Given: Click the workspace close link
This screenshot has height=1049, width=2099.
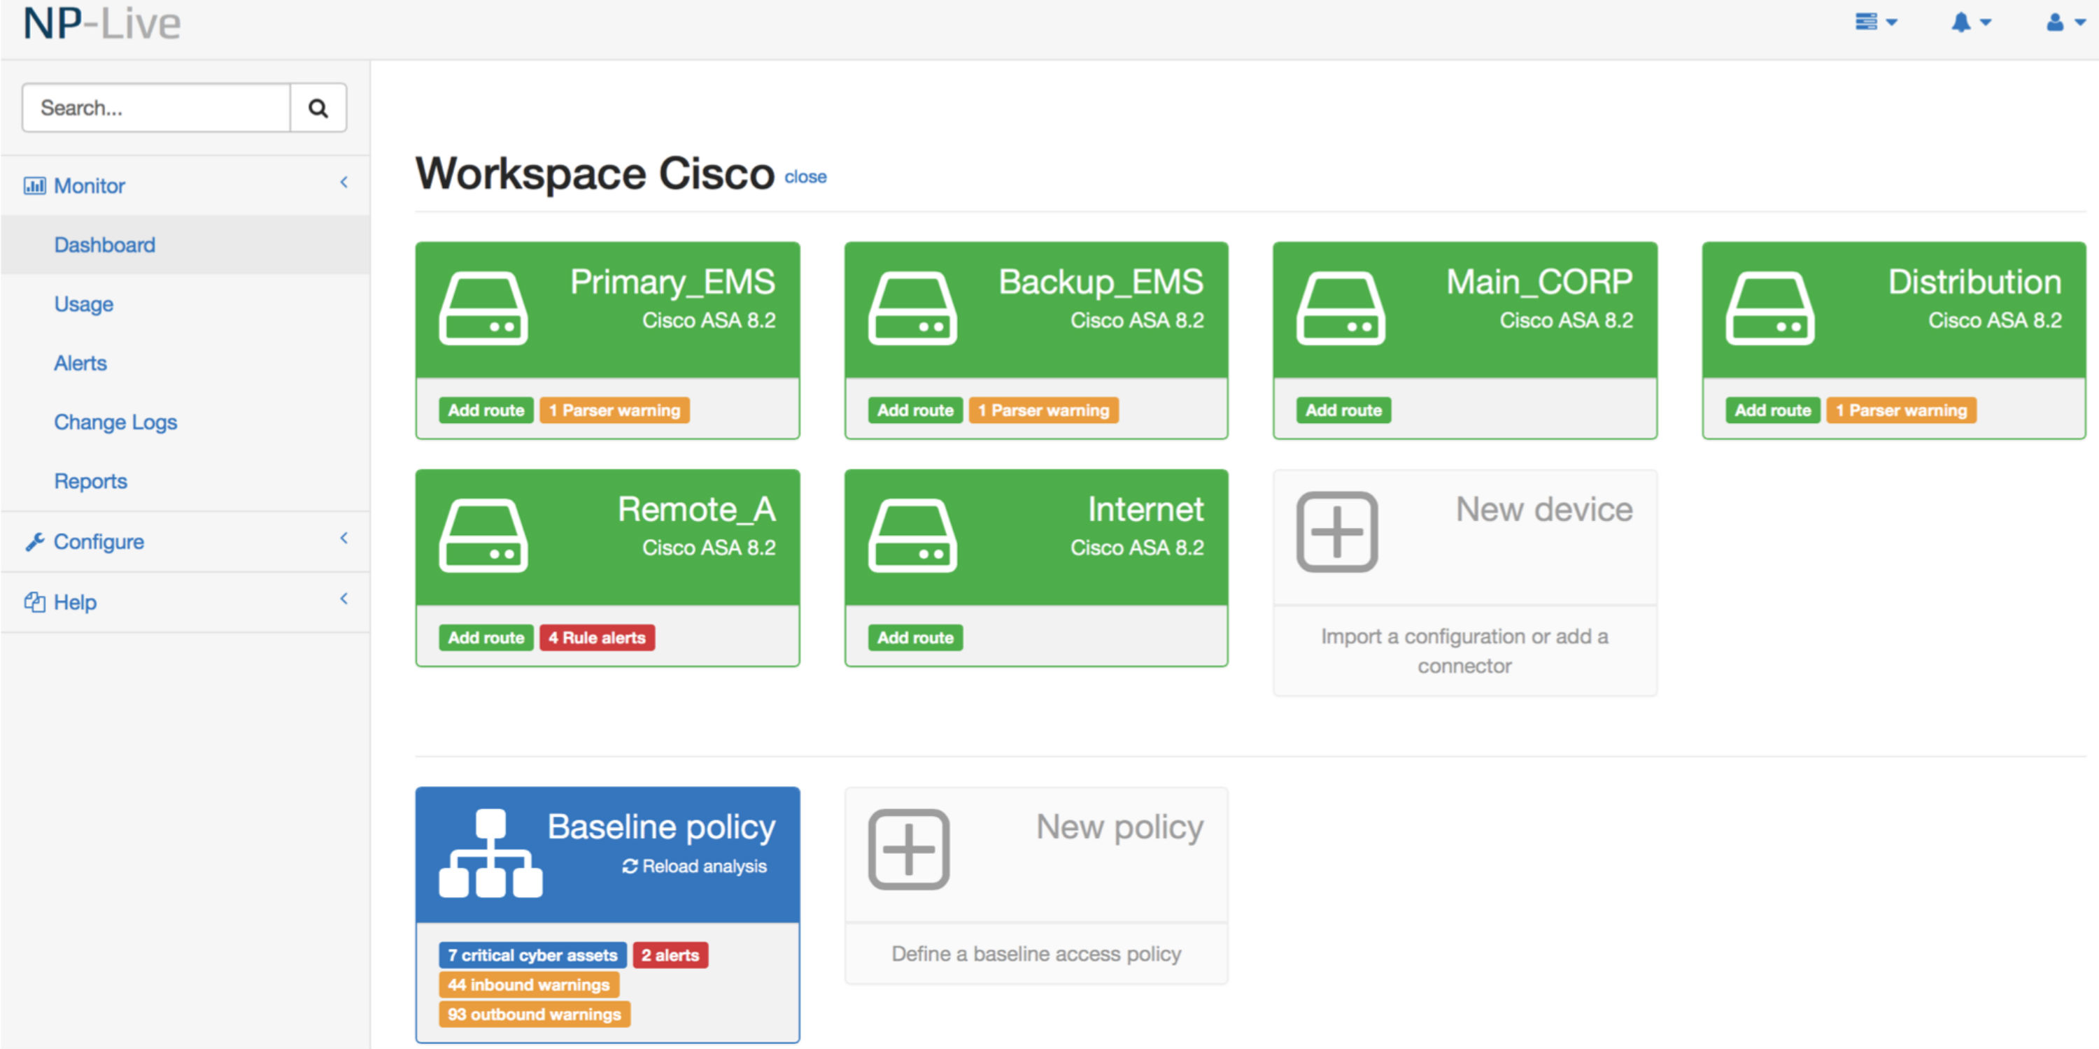Looking at the screenshot, I should coord(805,177).
